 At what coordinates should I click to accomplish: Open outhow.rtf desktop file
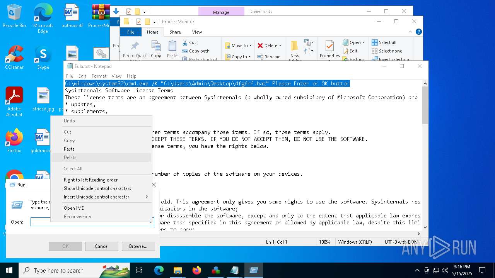72,16
